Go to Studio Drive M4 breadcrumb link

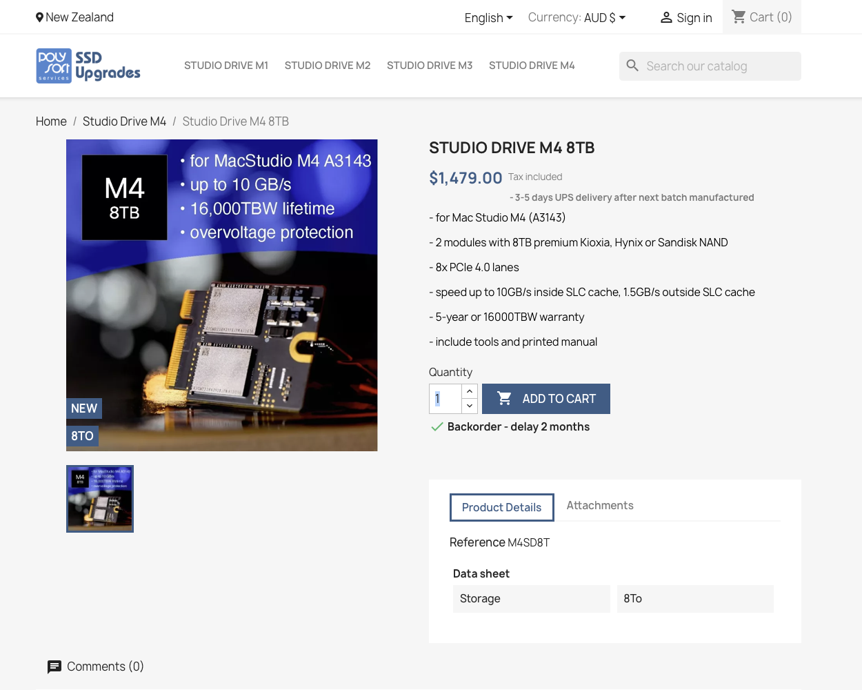tap(124, 121)
